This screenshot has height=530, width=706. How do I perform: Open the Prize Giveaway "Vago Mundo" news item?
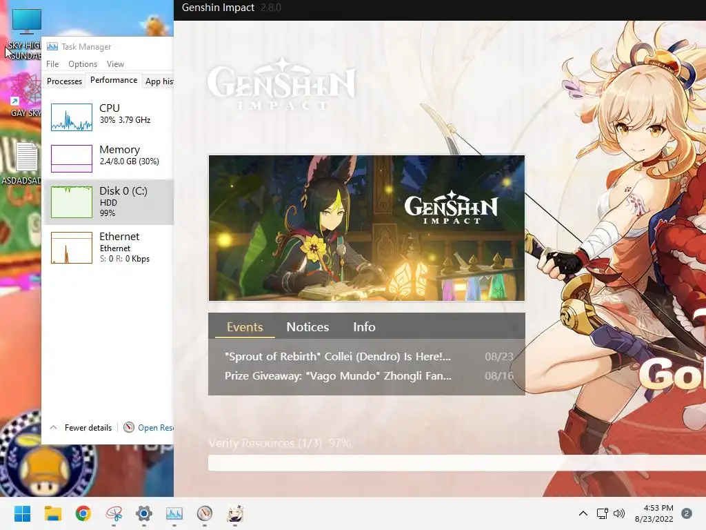[x=338, y=376]
